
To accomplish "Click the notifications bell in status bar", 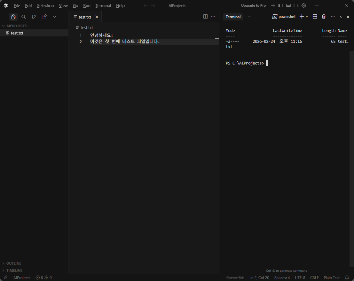I will point(347,277).
